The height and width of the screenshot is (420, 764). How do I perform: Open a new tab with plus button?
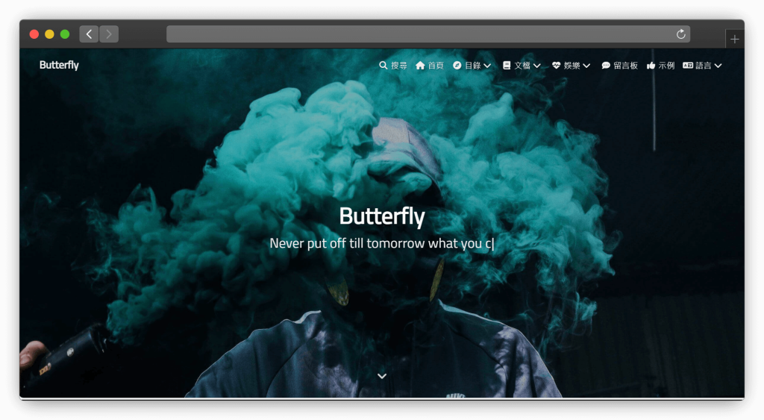735,39
